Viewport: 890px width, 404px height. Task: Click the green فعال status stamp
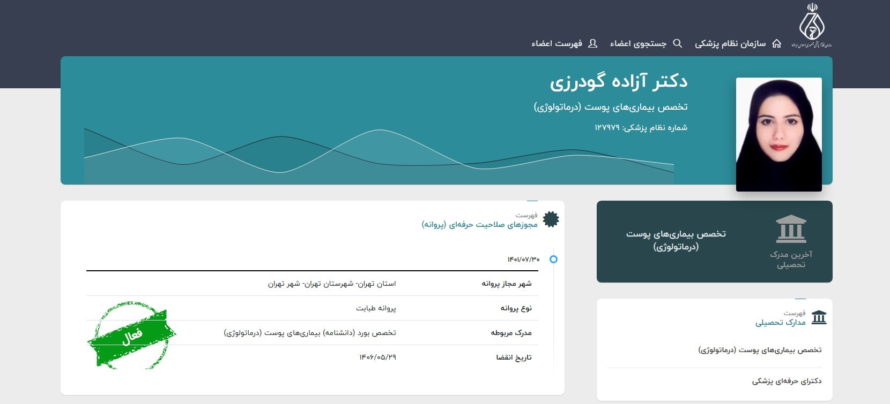point(131,336)
